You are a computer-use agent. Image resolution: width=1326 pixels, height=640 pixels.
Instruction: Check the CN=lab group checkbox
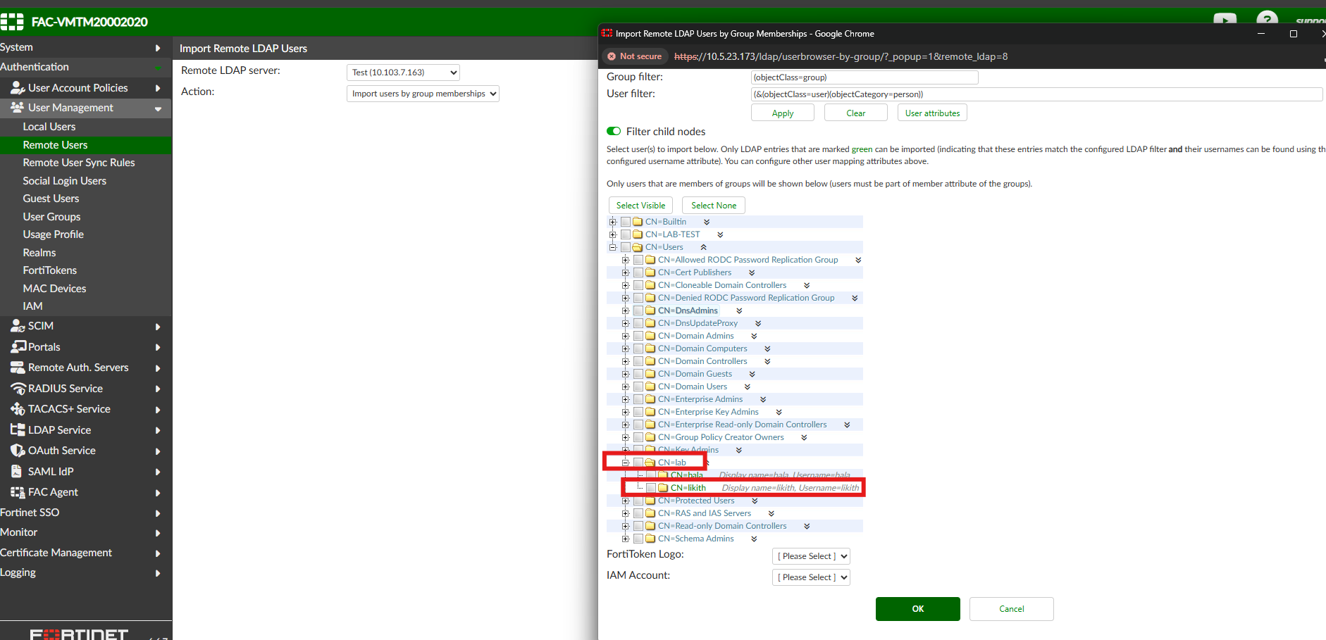pyautogui.click(x=638, y=463)
